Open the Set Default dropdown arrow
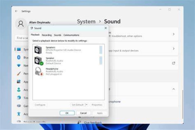Screen dimensions: 195x130 87,105
